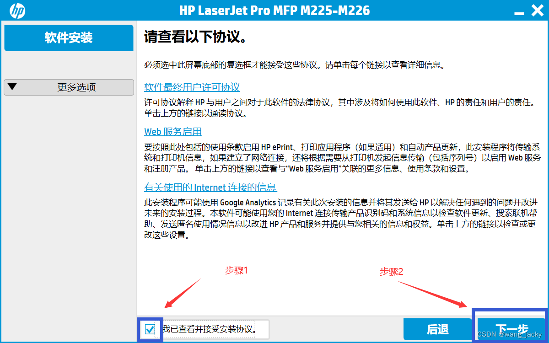The image size is (549, 343).
Task: Select the 软件安装 tab
Action: (x=69, y=38)
